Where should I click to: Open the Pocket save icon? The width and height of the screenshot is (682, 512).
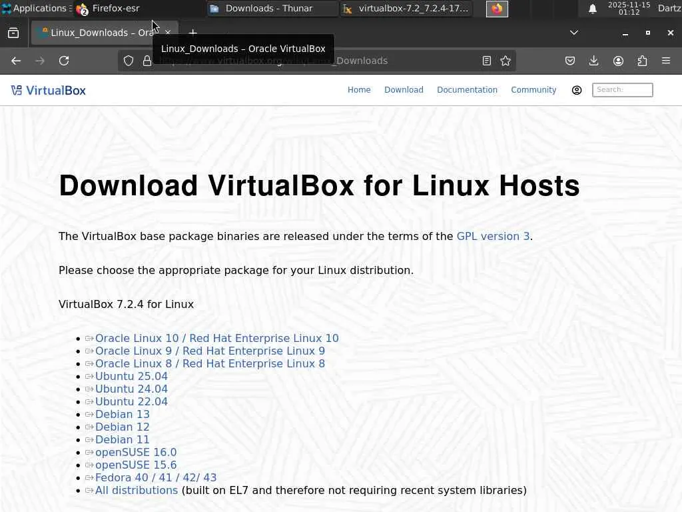click(570, 61)
